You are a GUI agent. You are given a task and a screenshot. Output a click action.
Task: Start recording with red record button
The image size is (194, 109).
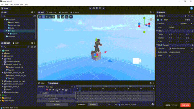coord(47,90)
